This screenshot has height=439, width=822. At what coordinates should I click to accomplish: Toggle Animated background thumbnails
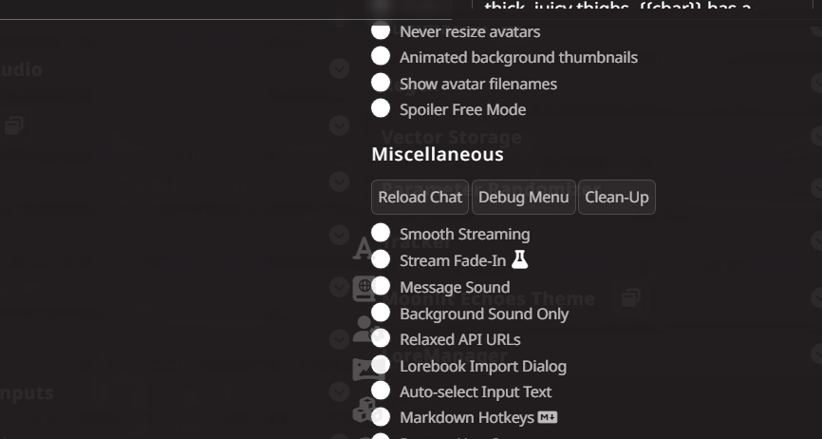pos(381,56)
